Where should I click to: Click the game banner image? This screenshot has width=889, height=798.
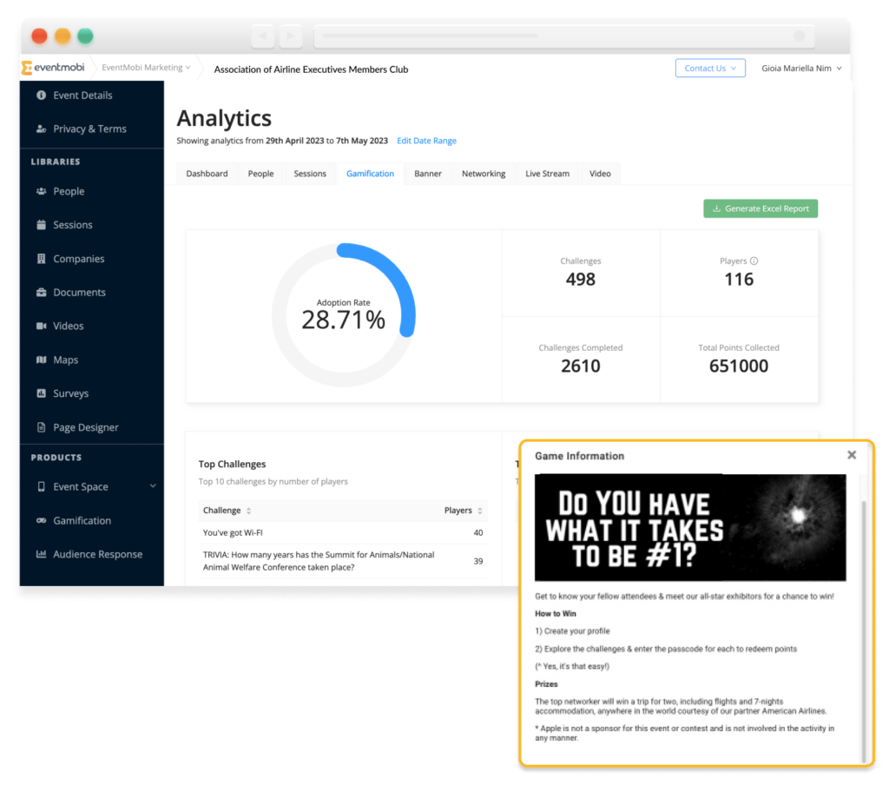pyautogui.click(x=690, y=527)
